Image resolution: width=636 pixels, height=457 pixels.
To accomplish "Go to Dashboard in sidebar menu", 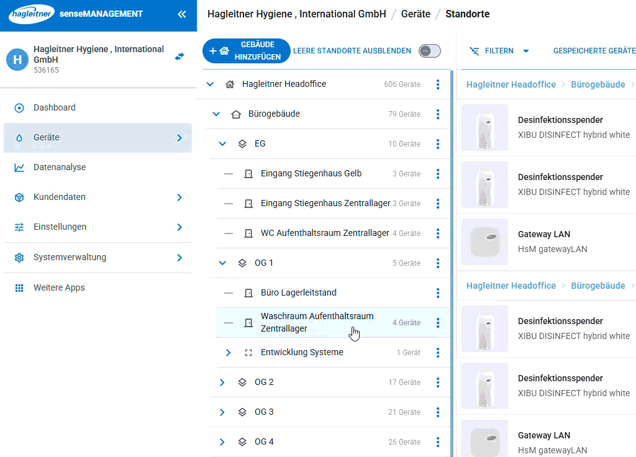I will (x=55, y=107).
